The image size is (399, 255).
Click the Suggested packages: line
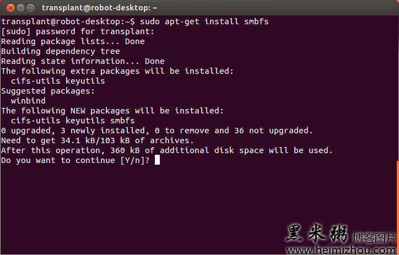pos(48,91)
